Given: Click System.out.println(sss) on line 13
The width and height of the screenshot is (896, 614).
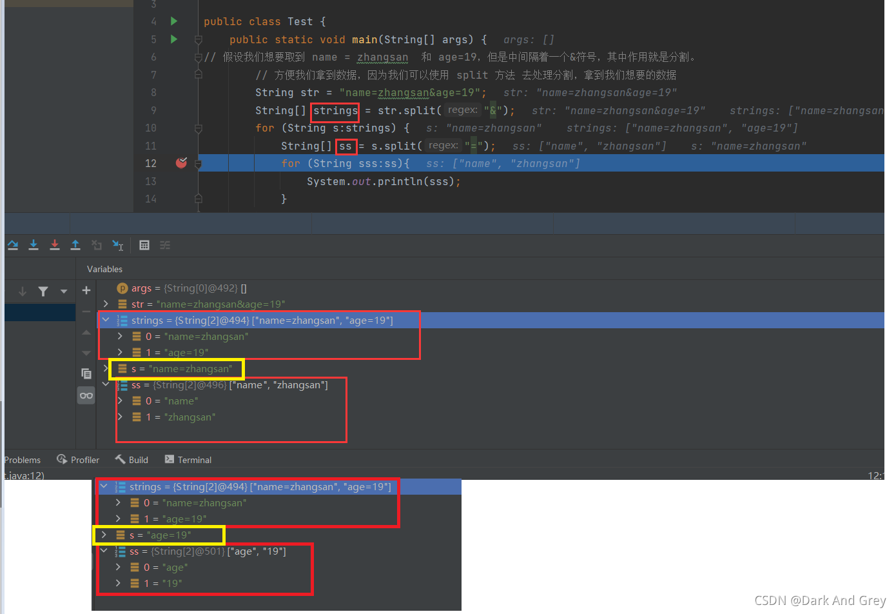Looking at the screenshot, I should 384,182.
